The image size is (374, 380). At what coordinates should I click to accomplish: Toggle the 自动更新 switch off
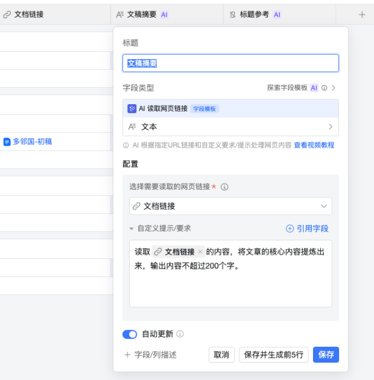[130, 334]
